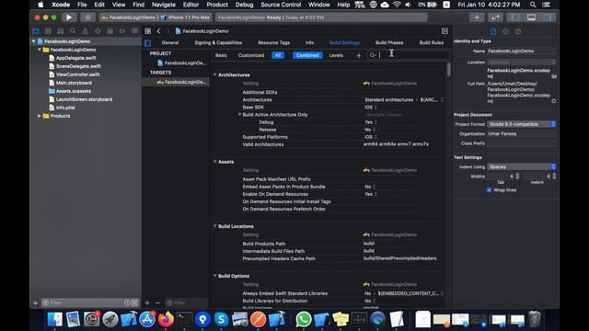Reveal full path in Finder arrow

pos(554,101)
